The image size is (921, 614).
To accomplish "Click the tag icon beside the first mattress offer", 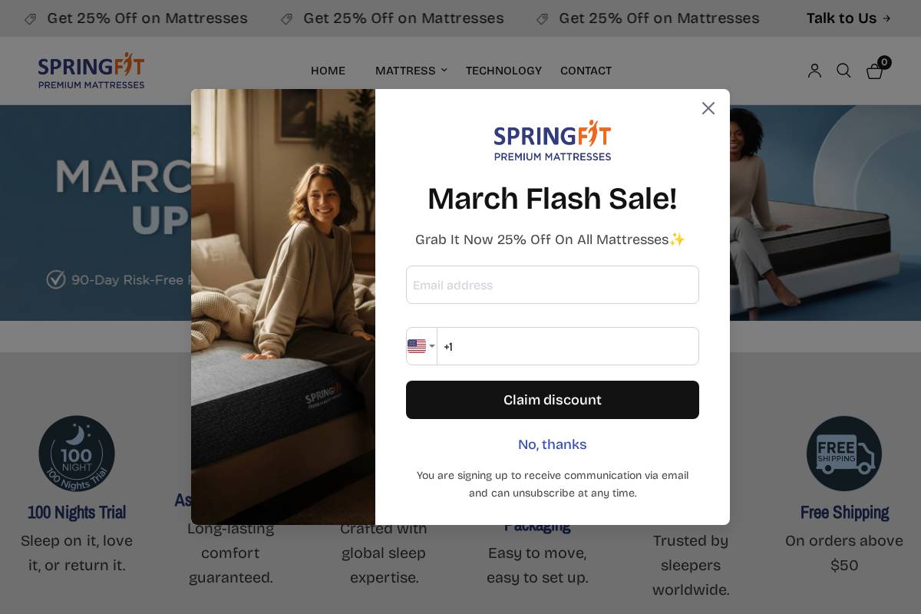I will click(31, 18).
